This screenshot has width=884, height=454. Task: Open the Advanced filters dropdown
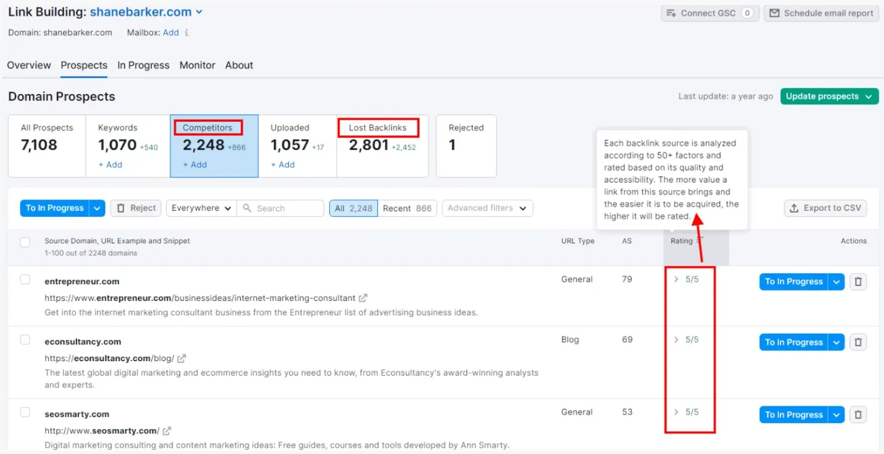(x=487, y=208)
